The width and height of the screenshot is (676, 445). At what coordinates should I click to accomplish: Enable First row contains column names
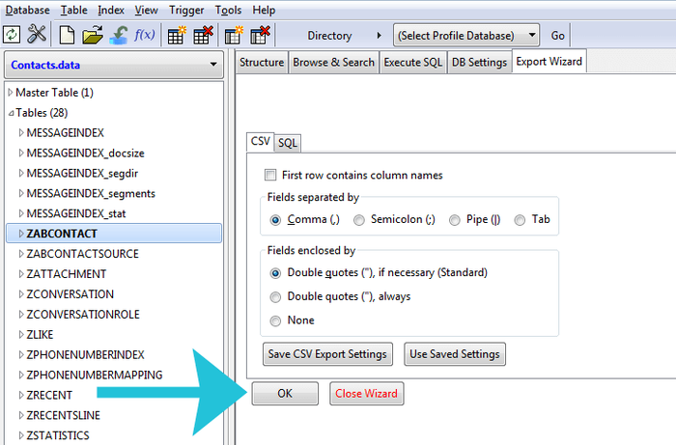270,175
